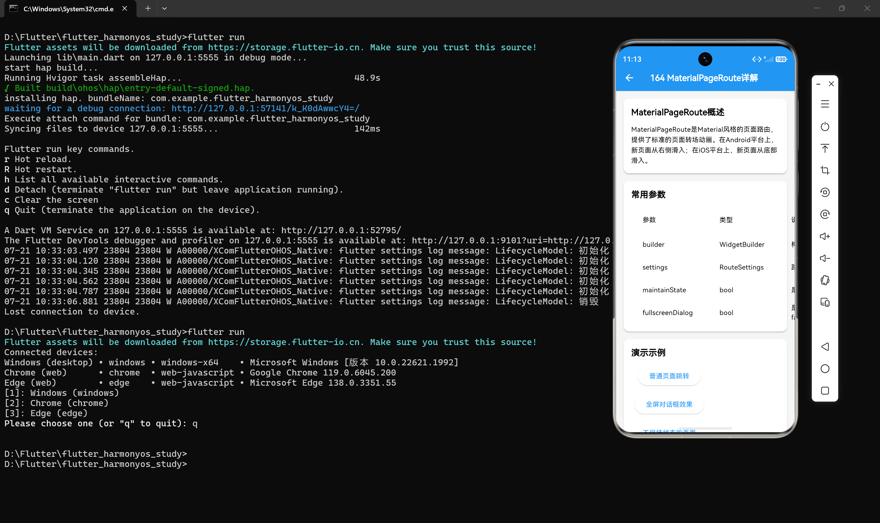Close the cmd.exe terminal tab
This screenshot has height=523, width=880.
[x=125, y=9]
